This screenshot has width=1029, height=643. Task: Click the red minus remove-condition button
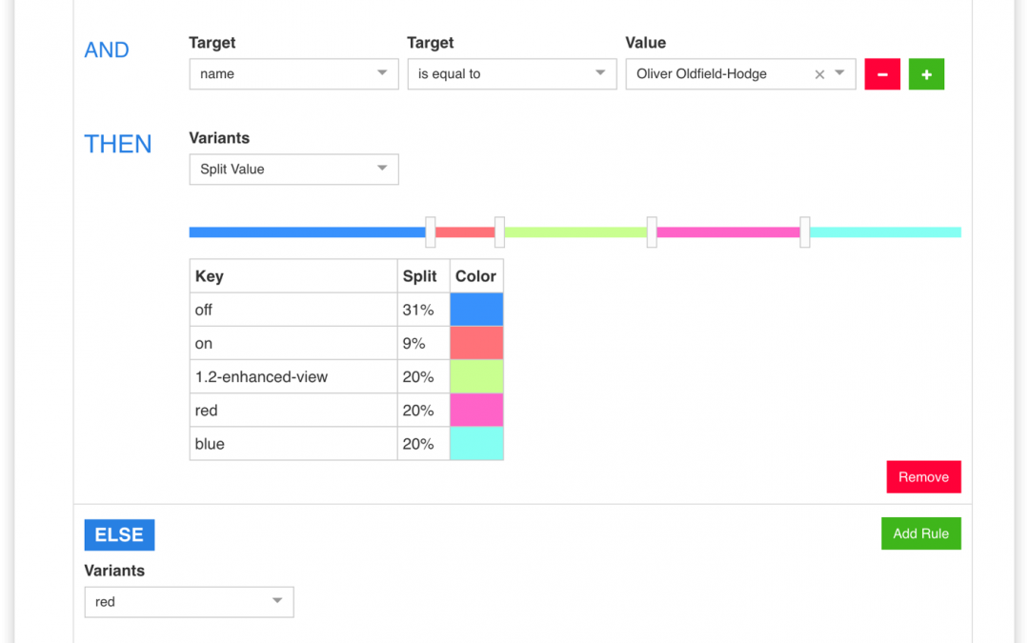882,74
